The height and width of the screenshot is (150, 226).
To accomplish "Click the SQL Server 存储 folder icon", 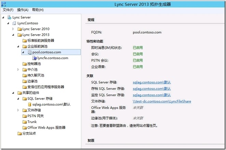I will (x=24, y=99).
